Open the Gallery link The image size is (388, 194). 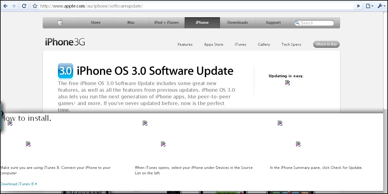coord(264,44)
